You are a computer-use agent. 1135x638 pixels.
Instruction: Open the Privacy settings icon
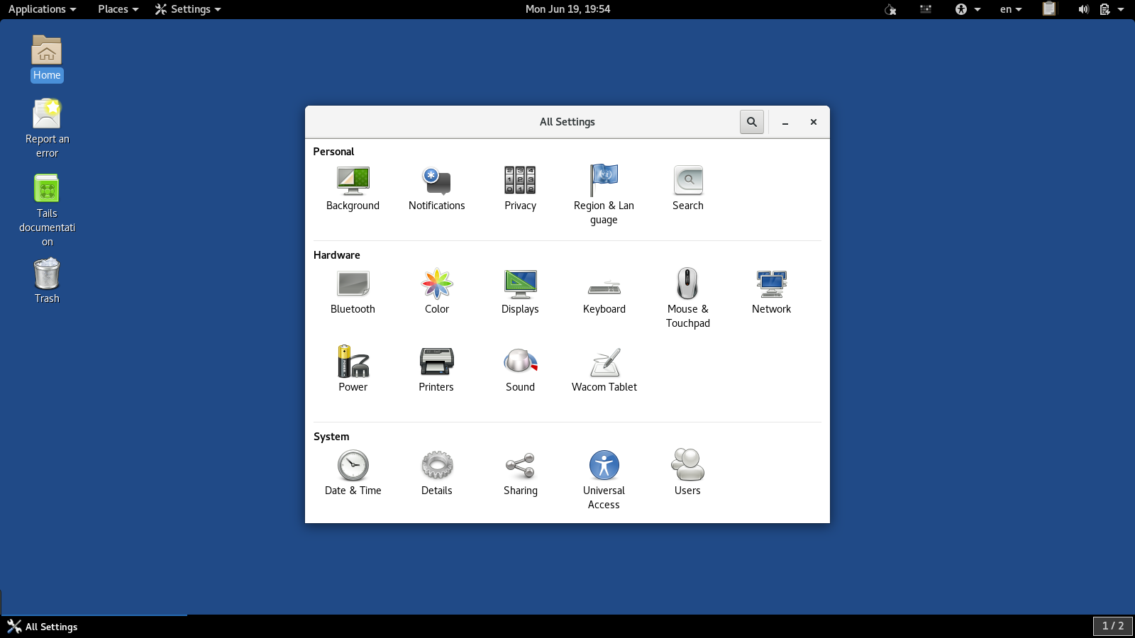[x=520, y=188]
